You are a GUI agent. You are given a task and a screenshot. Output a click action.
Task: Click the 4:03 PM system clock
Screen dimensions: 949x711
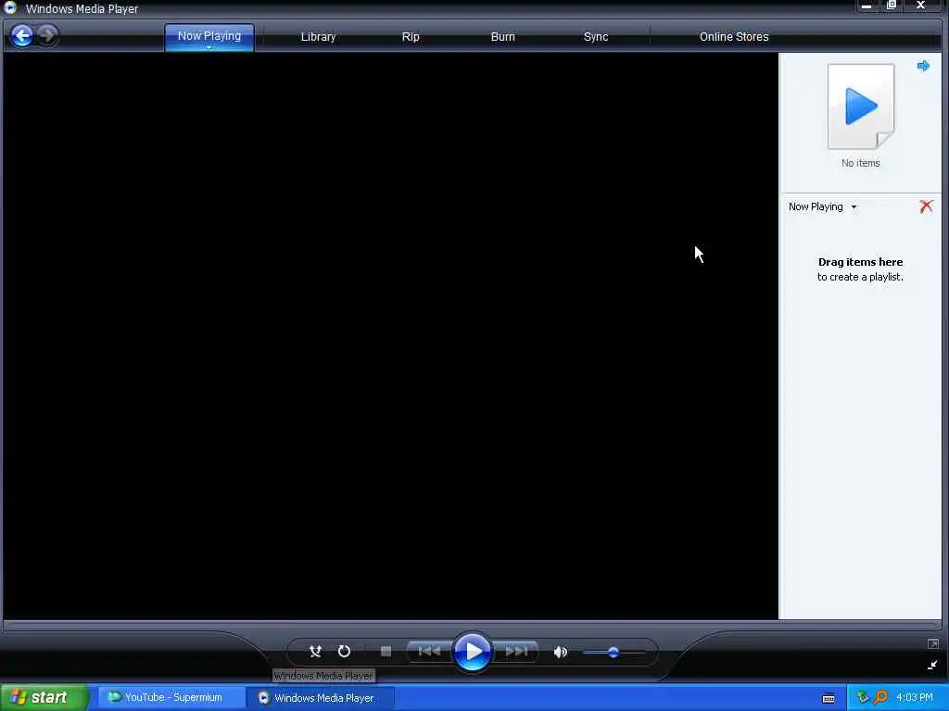915,698
